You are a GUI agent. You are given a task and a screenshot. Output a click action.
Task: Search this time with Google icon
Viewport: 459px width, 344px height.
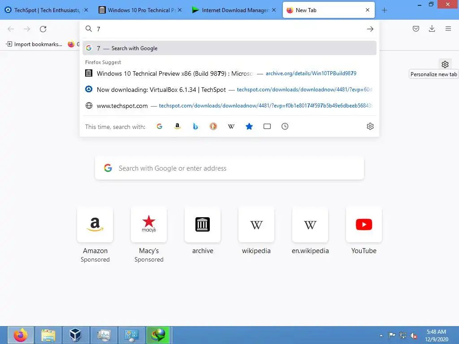[160, 126]
